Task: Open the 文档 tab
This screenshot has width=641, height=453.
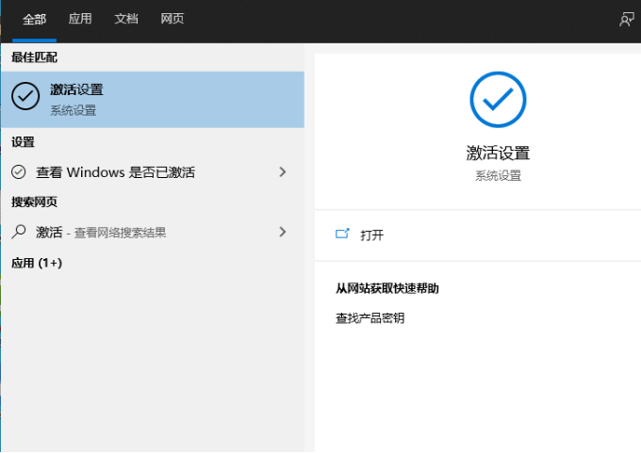Action: coord(126,19)
